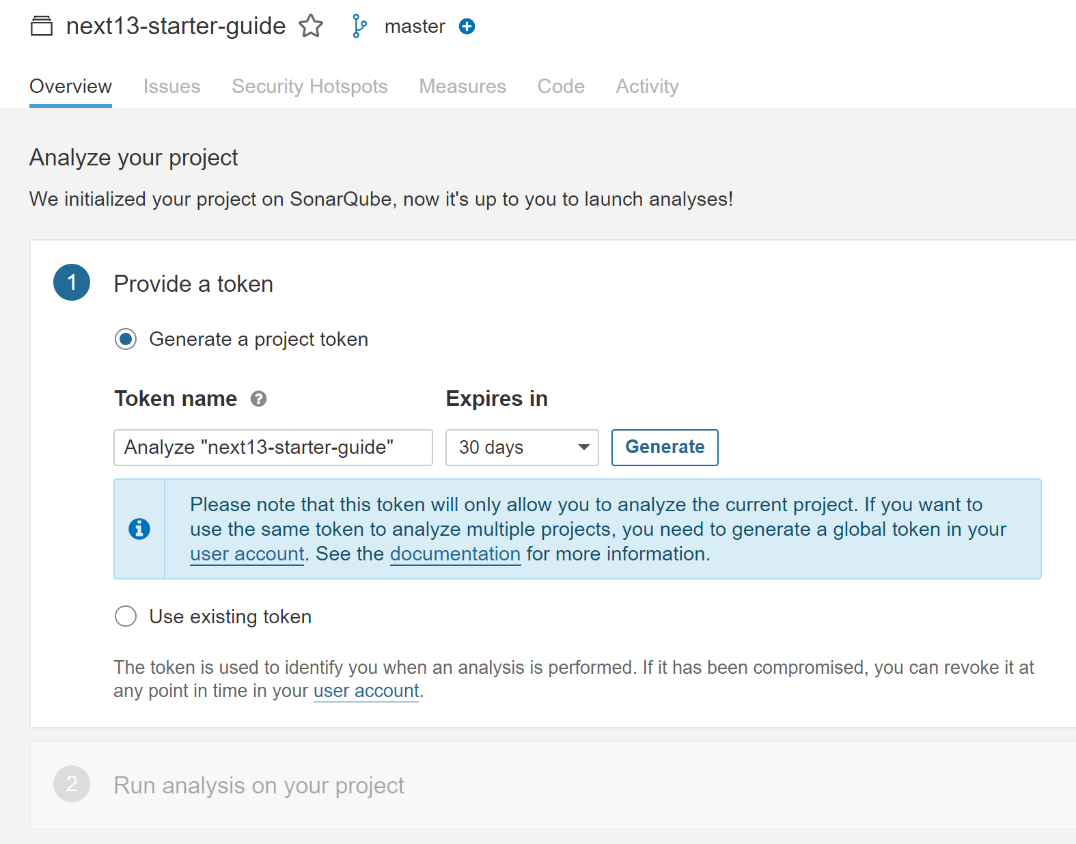
Task: Click the plus icon to add a branch
Action: (x=467, y=26)
